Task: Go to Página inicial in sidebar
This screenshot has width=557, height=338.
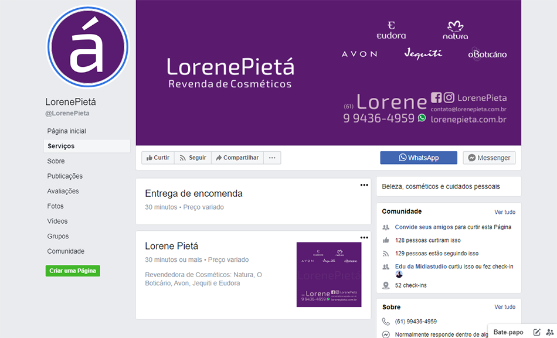Action: [x=67, y=131]
